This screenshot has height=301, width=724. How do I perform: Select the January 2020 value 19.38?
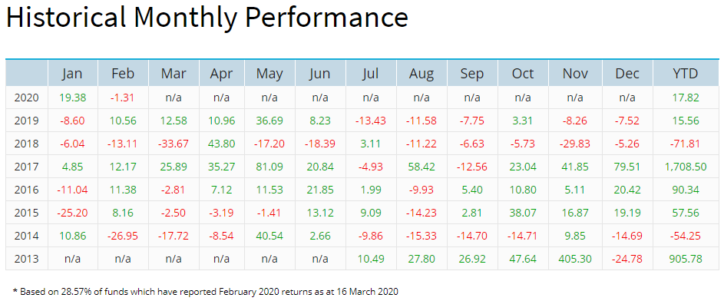point(73,98)
